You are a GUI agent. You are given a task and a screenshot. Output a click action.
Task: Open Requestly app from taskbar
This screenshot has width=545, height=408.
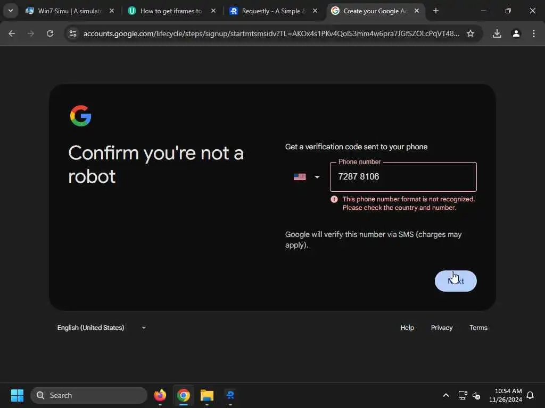tap(230, 395)
